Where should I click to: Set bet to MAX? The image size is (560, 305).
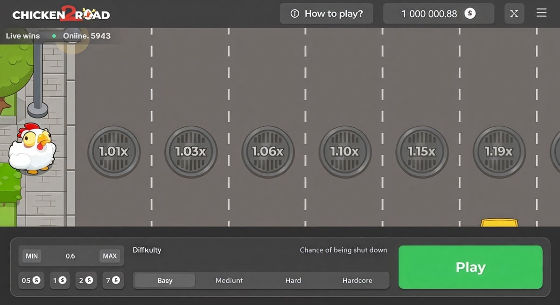[x=110, y=256]
